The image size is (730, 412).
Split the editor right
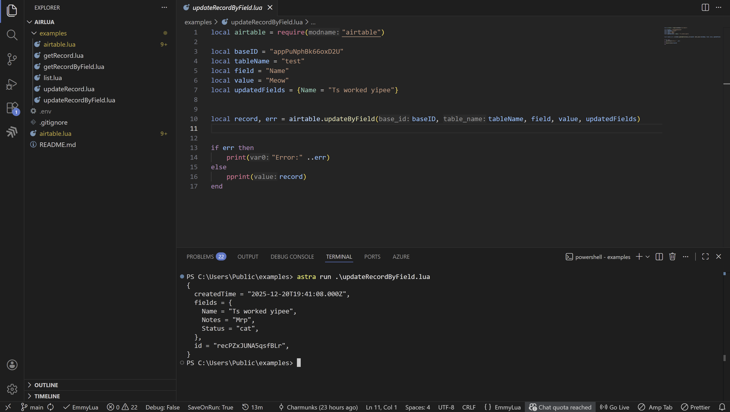tap(705, 8)
